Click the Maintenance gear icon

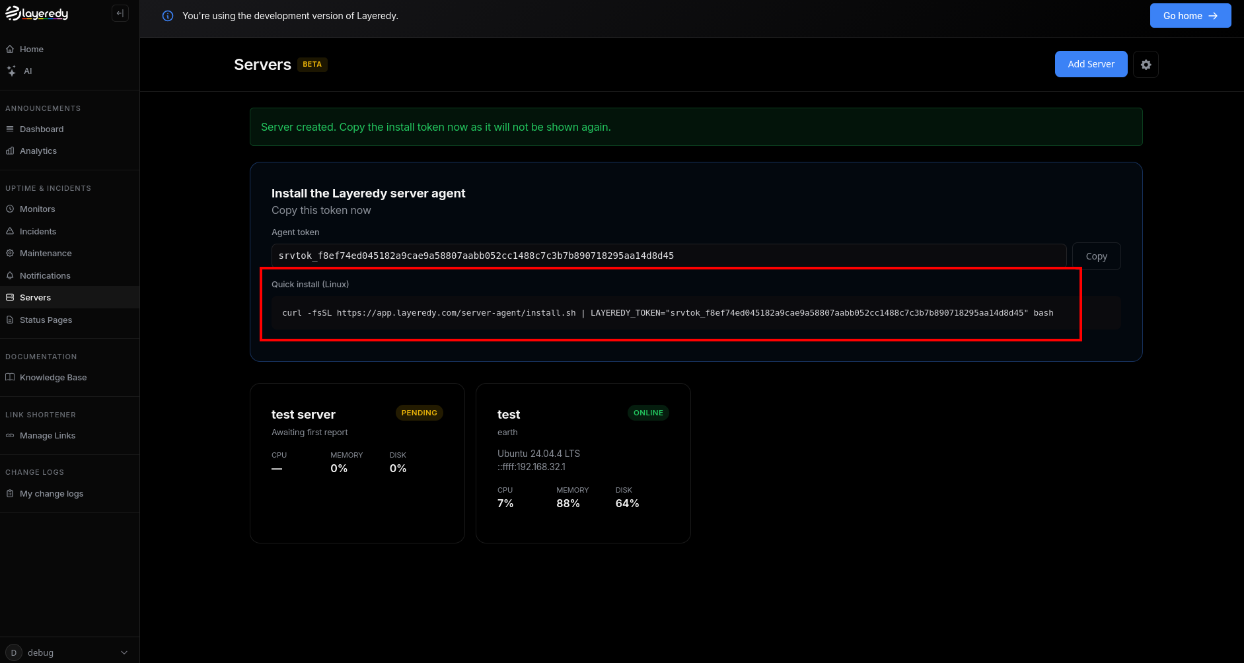coord(10,253)
